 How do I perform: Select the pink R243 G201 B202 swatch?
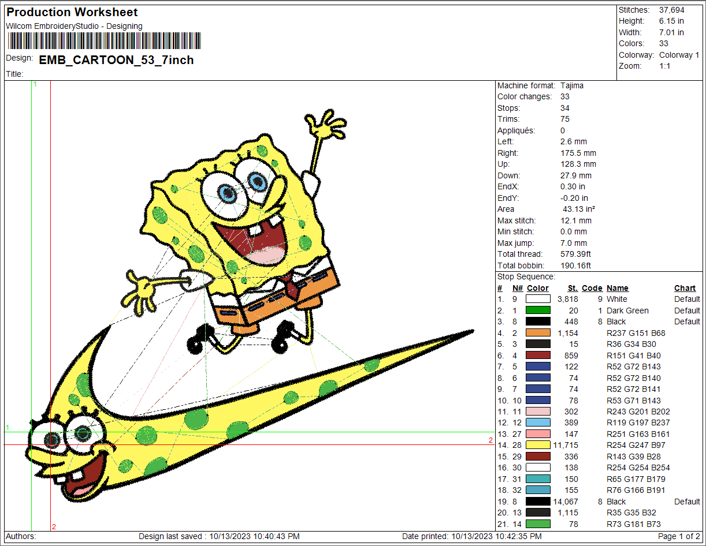pos(537,412)
